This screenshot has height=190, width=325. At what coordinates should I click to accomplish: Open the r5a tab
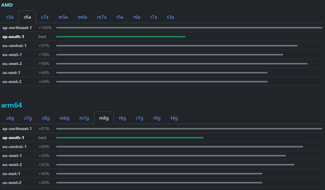[120, 17]
